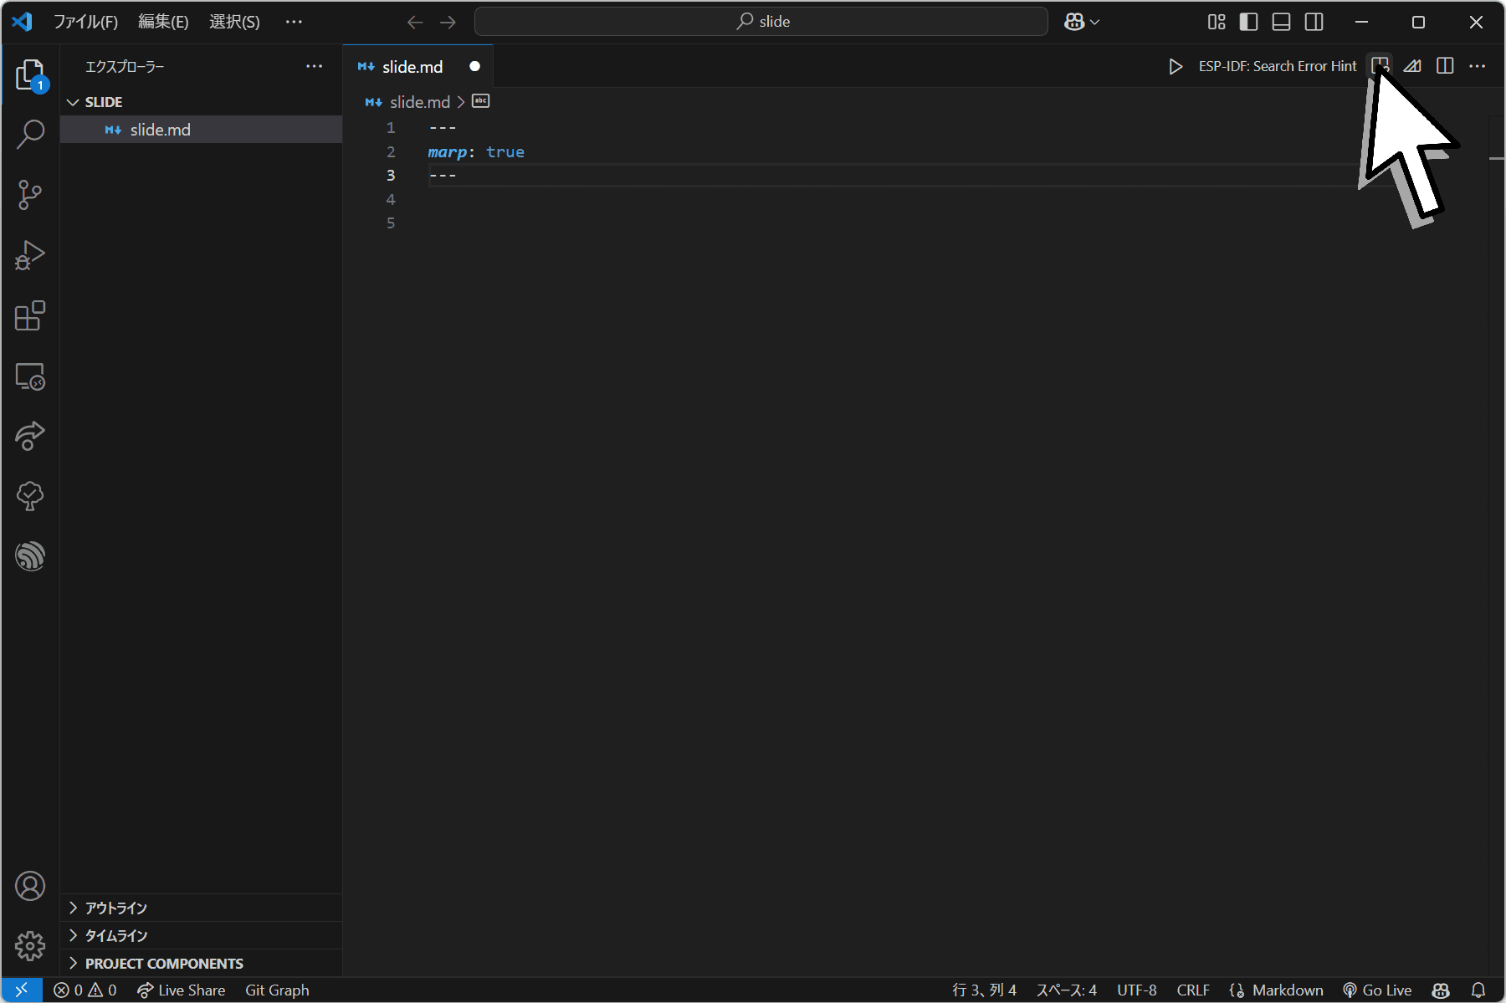Click the VS Code logo icon
Image resolution: width=1506 pixels, height=1003 pixels.
click(x=23, y=22)
